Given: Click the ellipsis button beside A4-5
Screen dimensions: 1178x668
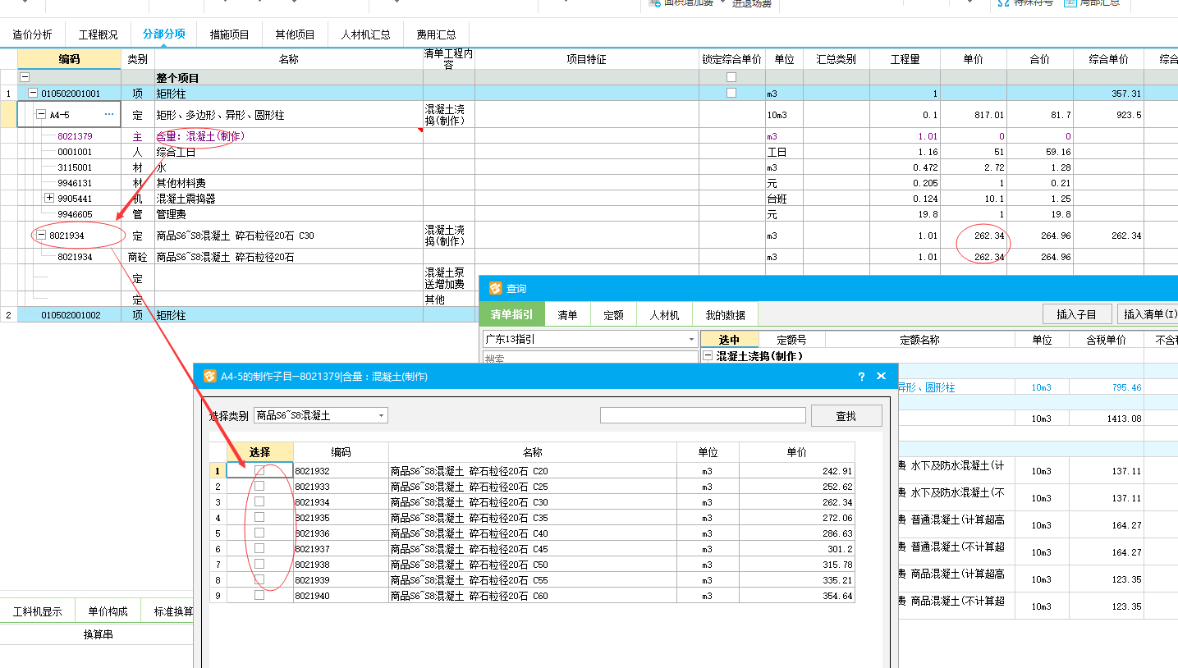Looking at the screenshot, I should [x=108, y=114].
